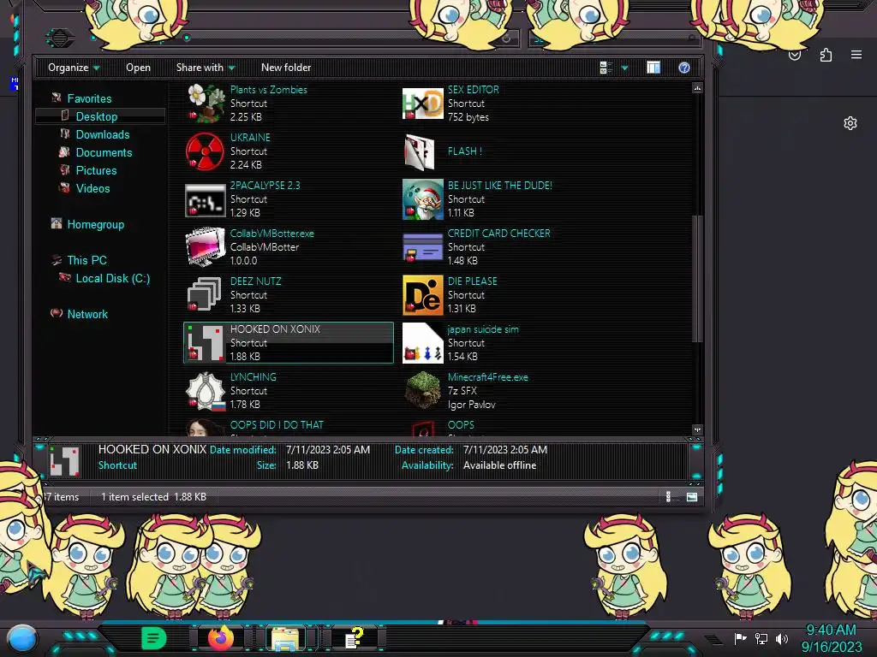Select the FLASH ! file icon
This screenshot has width=877, height=657.
point(420,151)
